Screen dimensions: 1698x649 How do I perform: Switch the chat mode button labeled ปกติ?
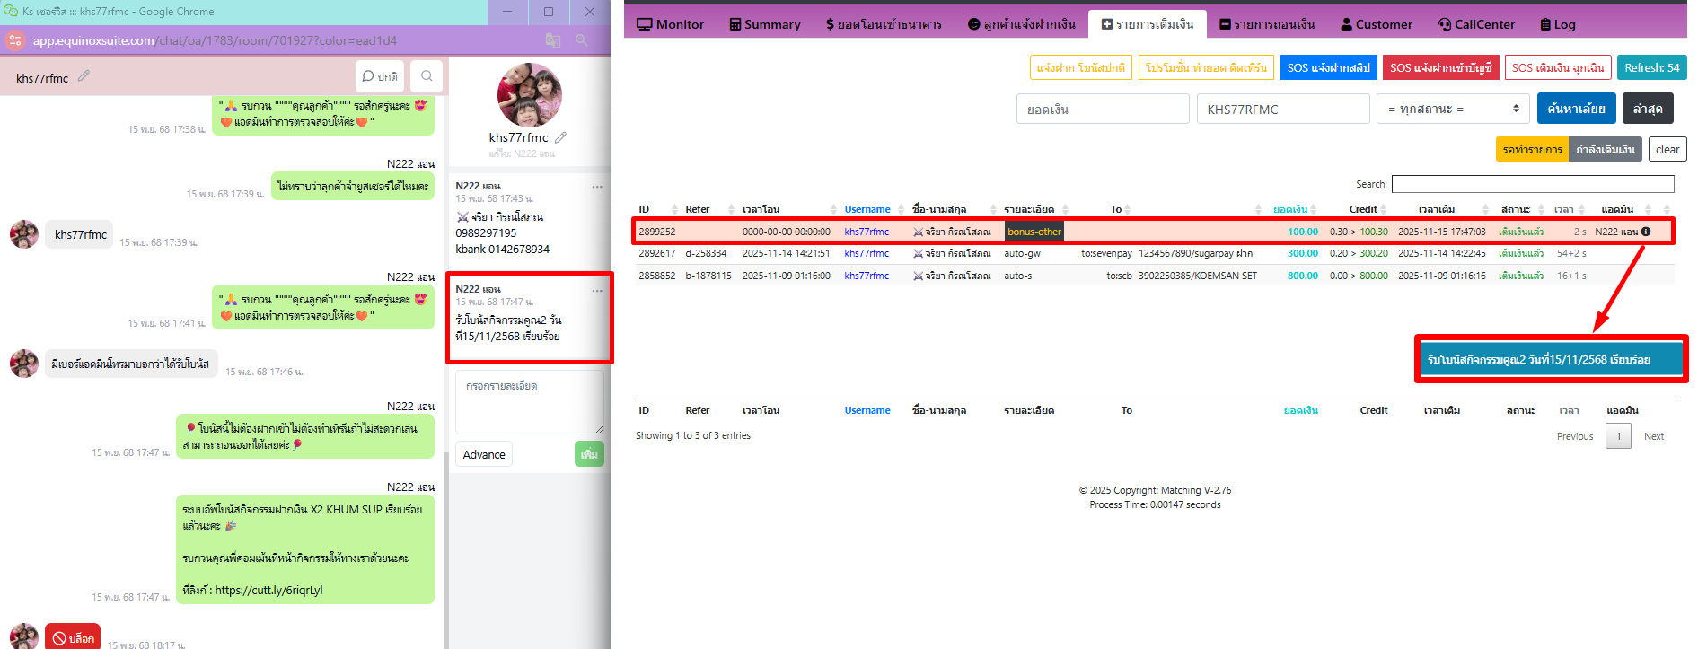click(380, 76)
